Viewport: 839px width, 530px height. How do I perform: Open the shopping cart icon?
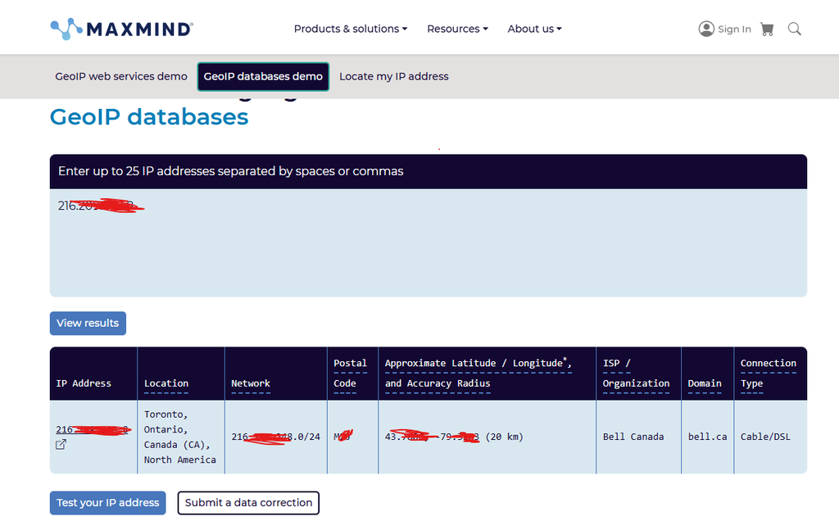767,29
